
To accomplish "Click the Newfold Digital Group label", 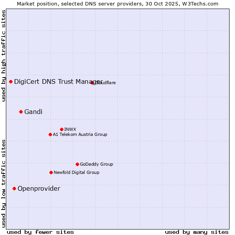I will [76, 172].
